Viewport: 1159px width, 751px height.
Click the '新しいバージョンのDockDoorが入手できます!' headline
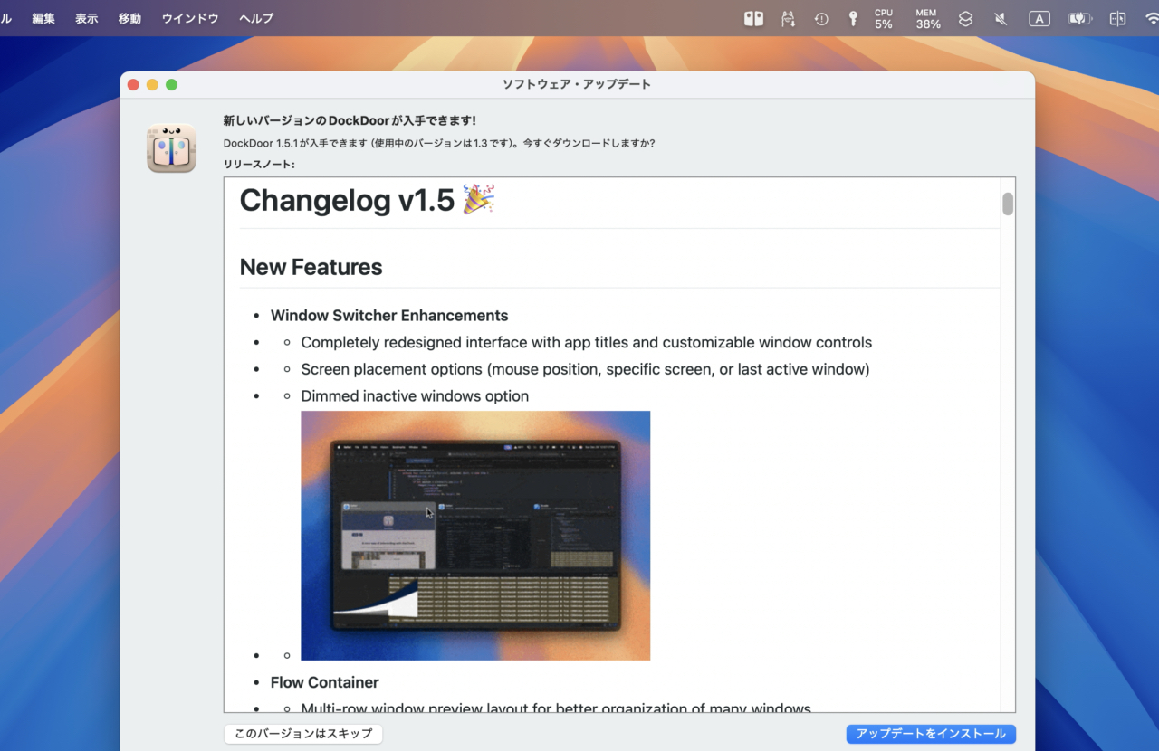350,120
